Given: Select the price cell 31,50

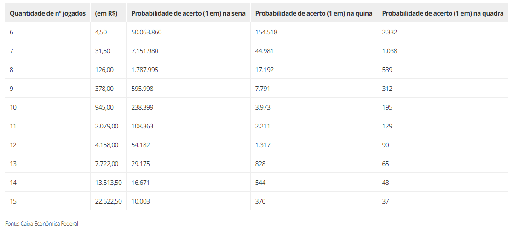Looking at the screenshot, I should click(103, 51).
